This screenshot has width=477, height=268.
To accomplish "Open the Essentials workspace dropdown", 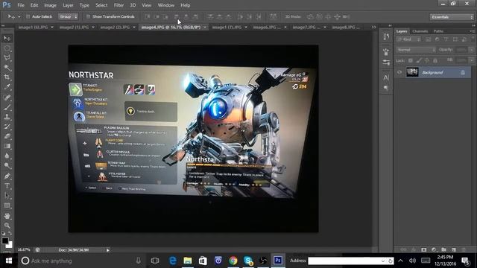I will [x=452, y=17].
